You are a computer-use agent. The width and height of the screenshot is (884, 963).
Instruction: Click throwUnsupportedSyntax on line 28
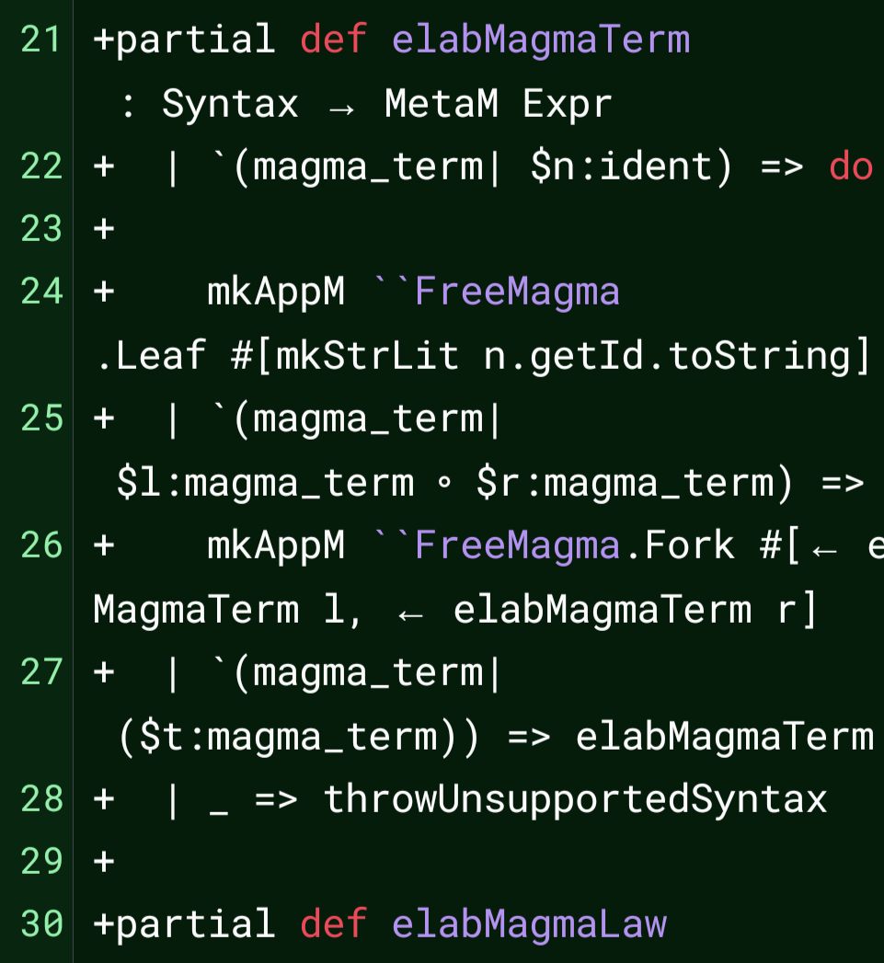coord(575,799)
